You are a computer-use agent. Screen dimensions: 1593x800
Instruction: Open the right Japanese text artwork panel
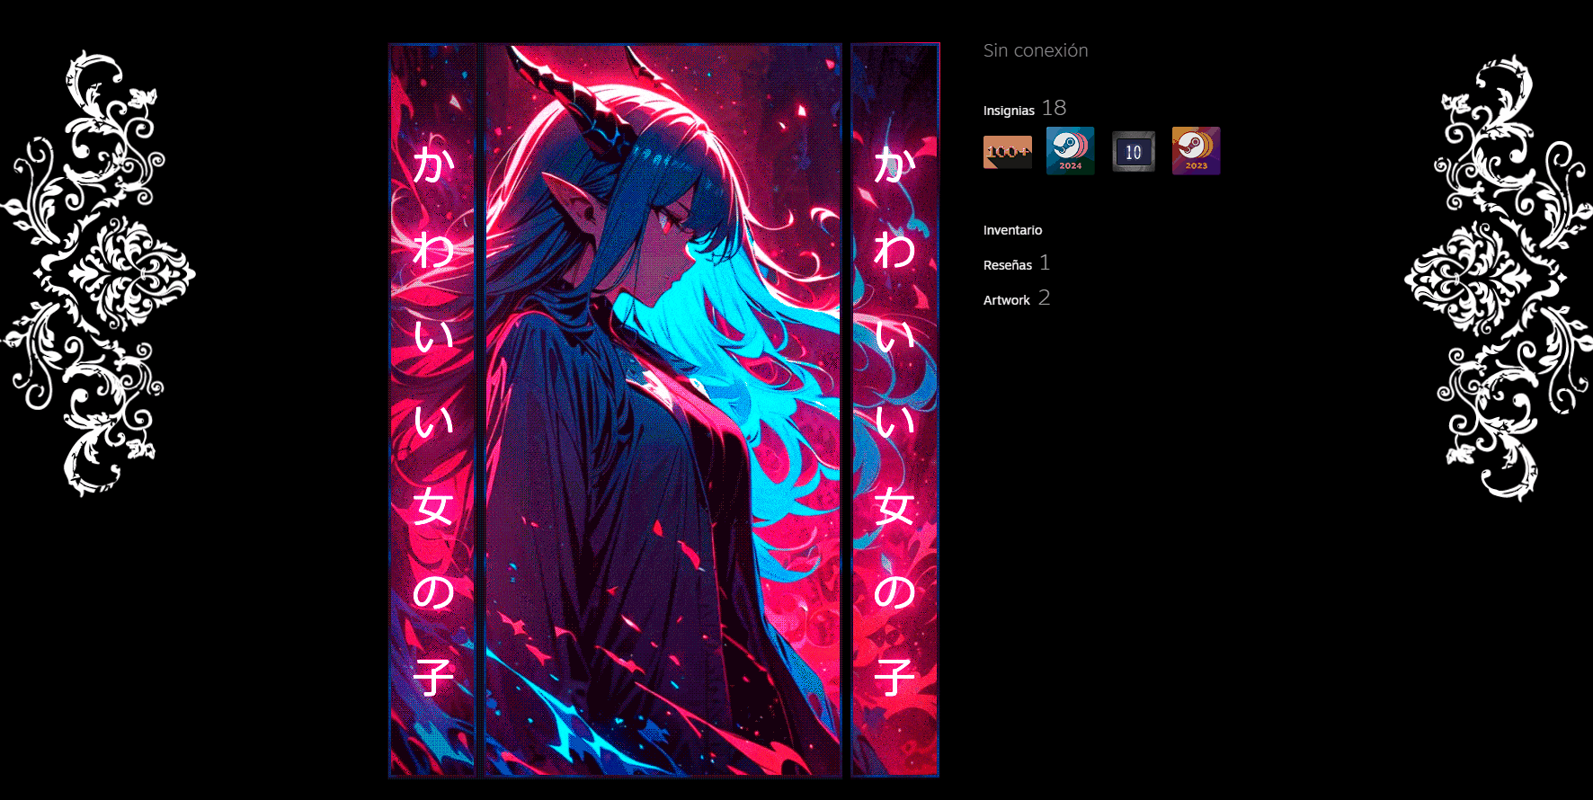[894, 410]
